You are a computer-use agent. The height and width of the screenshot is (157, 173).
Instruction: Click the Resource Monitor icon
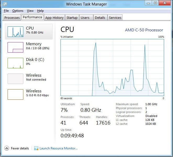(x=36, y=148)
